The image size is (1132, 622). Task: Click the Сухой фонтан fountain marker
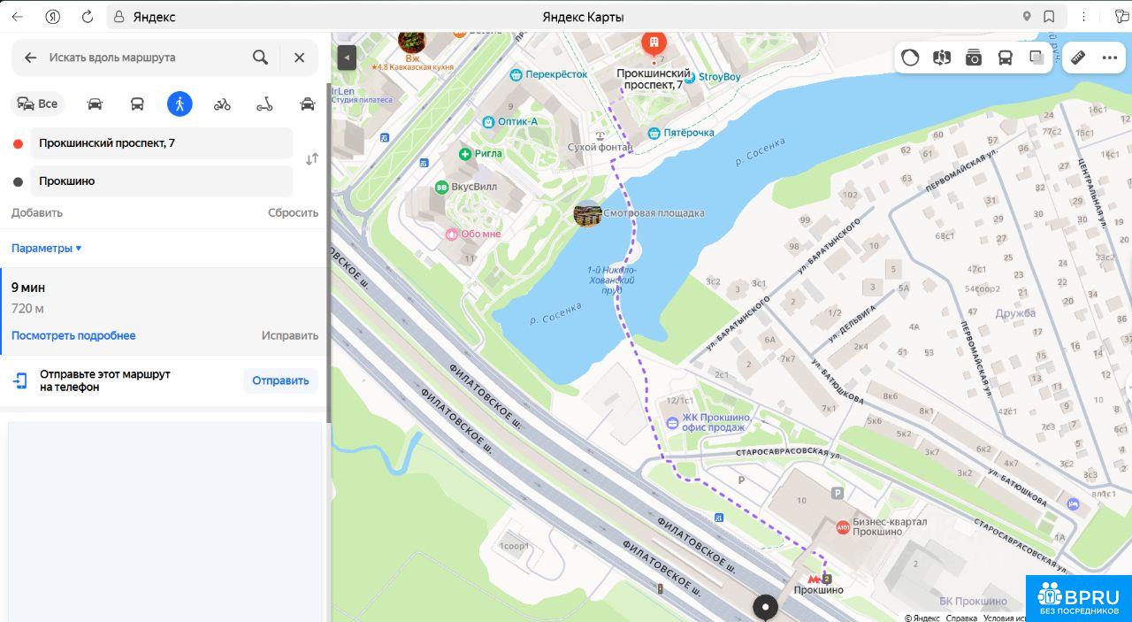point(600,135)
